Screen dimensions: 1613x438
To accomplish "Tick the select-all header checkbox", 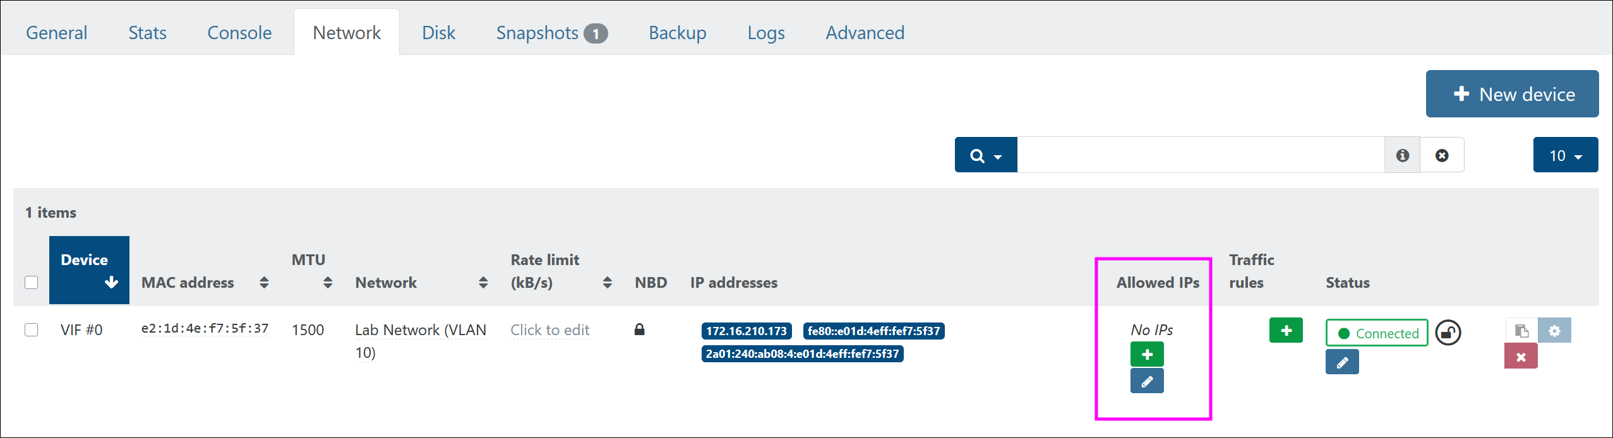I will coord(32,282).
